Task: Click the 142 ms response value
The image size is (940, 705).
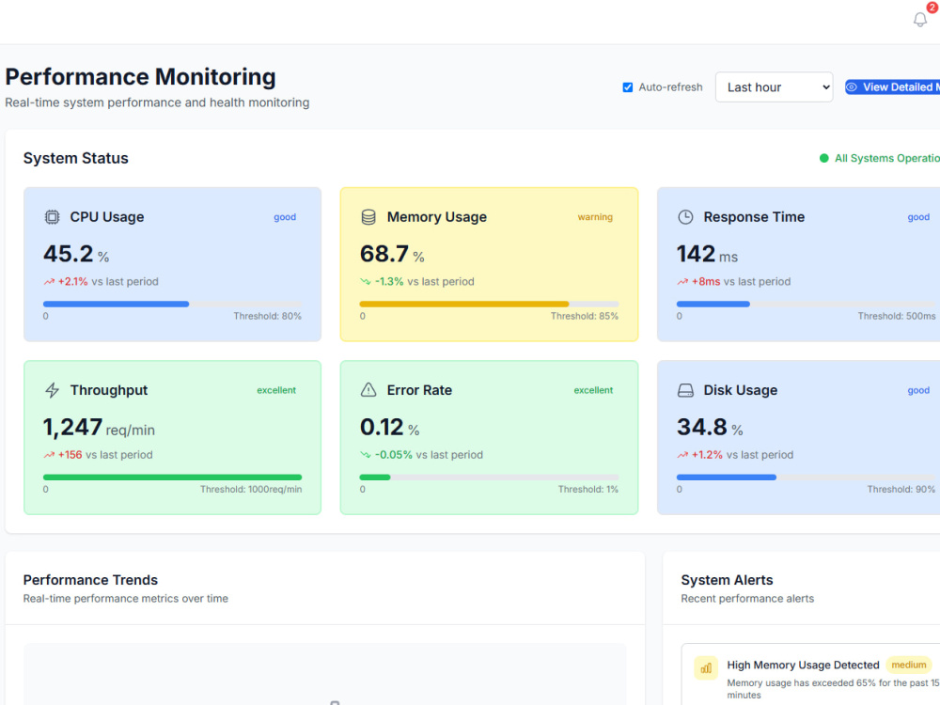Action: [x=708, y=254]
